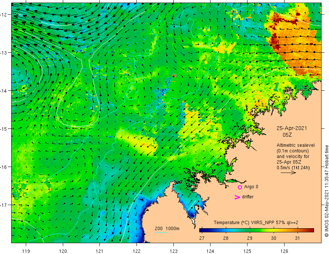The image size is (329, 254).
Task: Click the longitude axis label 123
Action: pos(173,251)
